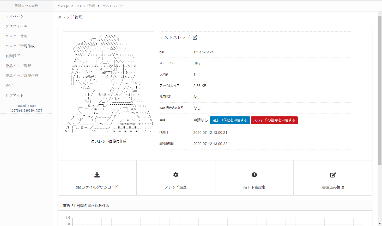Viewport: 382px width, 226px height.
Task: Open thread via external link icon beside テストスレッド
Action: (x=195, y=37)
